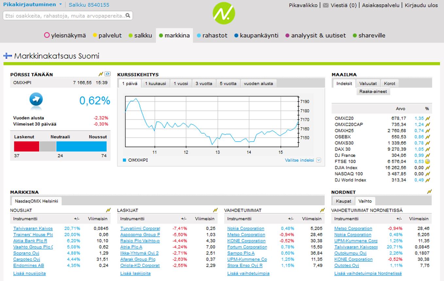Switch to the Valuutat tab
Image resolution: width=444 pixels, height=281 pixels.
[368, 83]
